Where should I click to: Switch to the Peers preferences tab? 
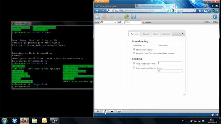pos(156,34)
